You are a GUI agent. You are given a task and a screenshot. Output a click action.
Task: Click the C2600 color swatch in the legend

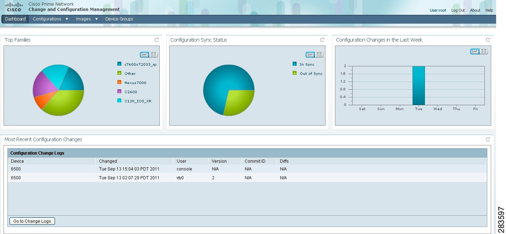(x=119, y=91)
